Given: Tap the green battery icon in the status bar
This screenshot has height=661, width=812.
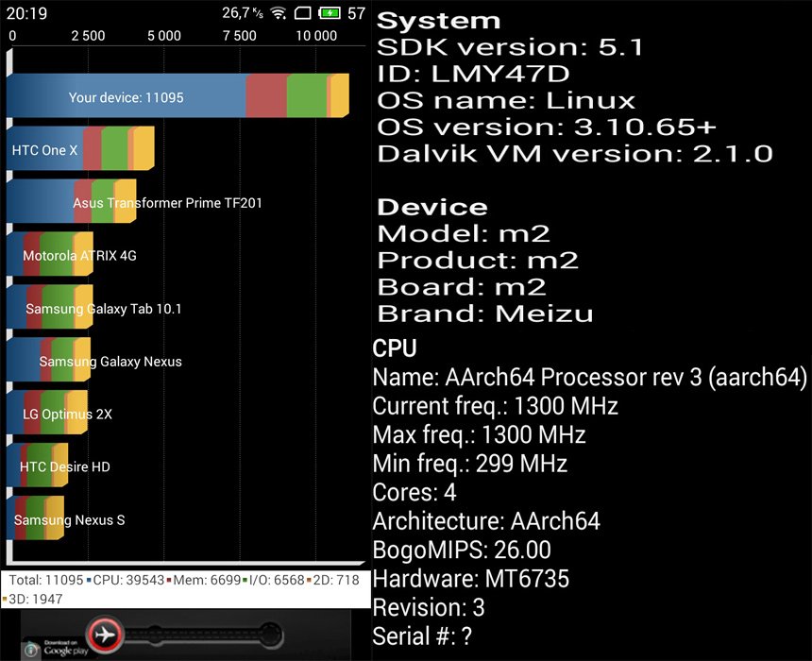Looking at the screenshot, I should pyautogui.click(x=330, y=13).
